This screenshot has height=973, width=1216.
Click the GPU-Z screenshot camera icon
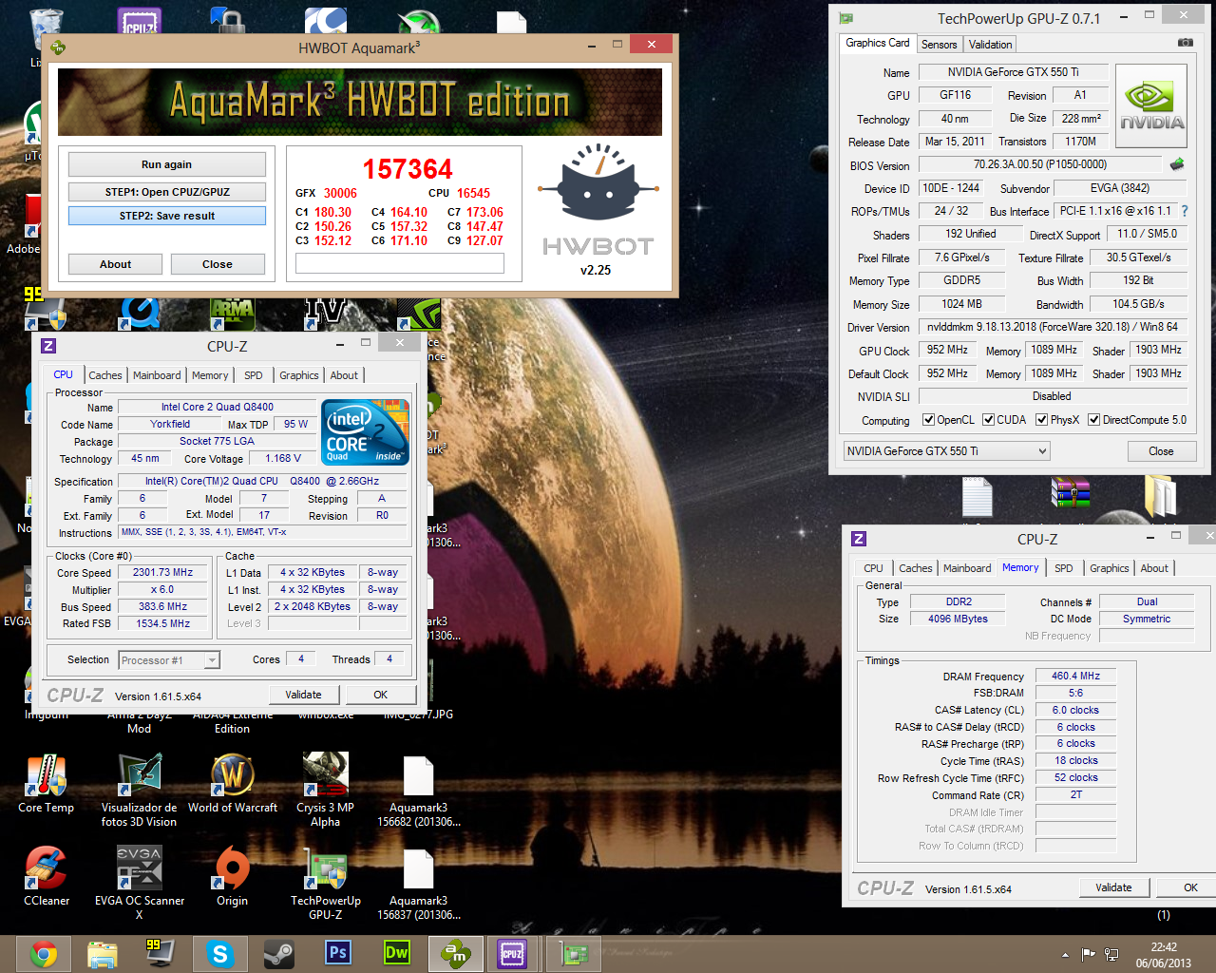click(1185, 43)
